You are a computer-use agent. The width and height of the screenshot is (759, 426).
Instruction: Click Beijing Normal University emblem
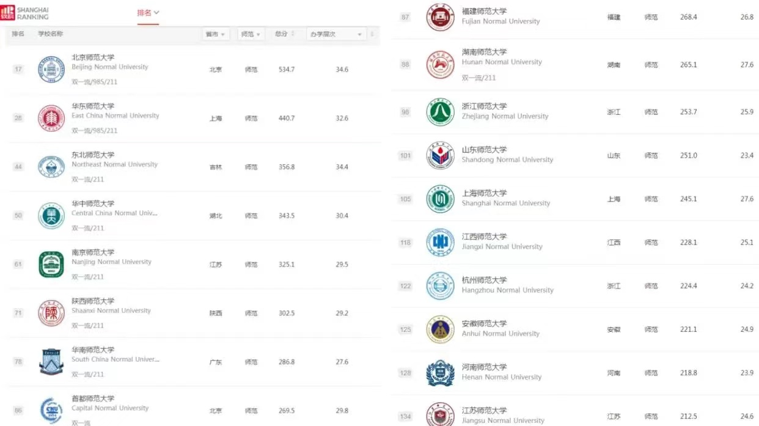[x=51, y=69]
